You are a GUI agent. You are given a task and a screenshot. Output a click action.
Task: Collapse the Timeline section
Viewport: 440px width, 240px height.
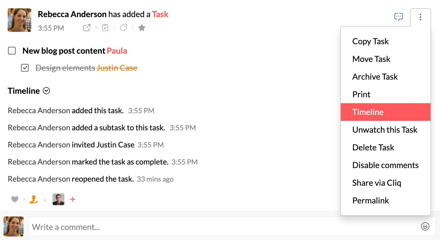pyautogui.click(x=46, y=91)
